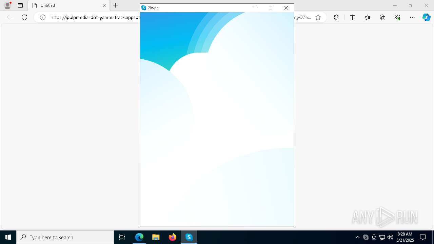Open Edge Extensions puzzle icon
This screenshot has height=244, width=434.
click(x=336, y=17)
